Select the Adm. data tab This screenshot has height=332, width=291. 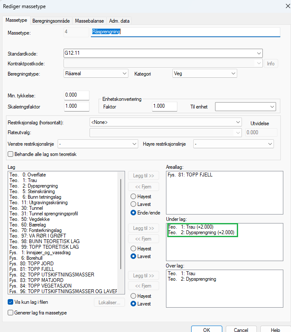click(x=119, y=21)
